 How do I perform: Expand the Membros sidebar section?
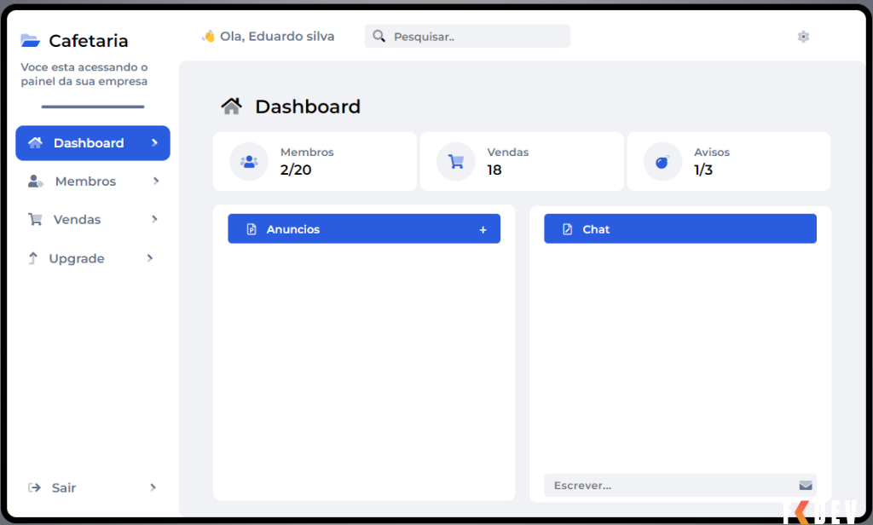click(154, 181)
